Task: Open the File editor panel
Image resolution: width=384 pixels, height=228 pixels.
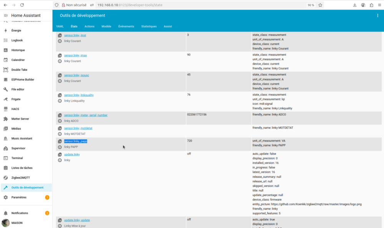Action: point(26,89)
